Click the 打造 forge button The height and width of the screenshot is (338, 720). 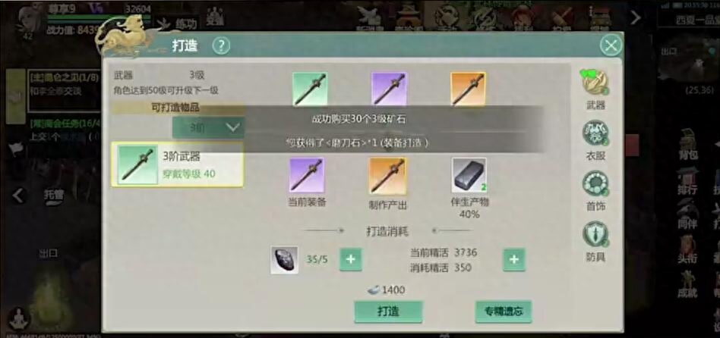pos(388,311)
